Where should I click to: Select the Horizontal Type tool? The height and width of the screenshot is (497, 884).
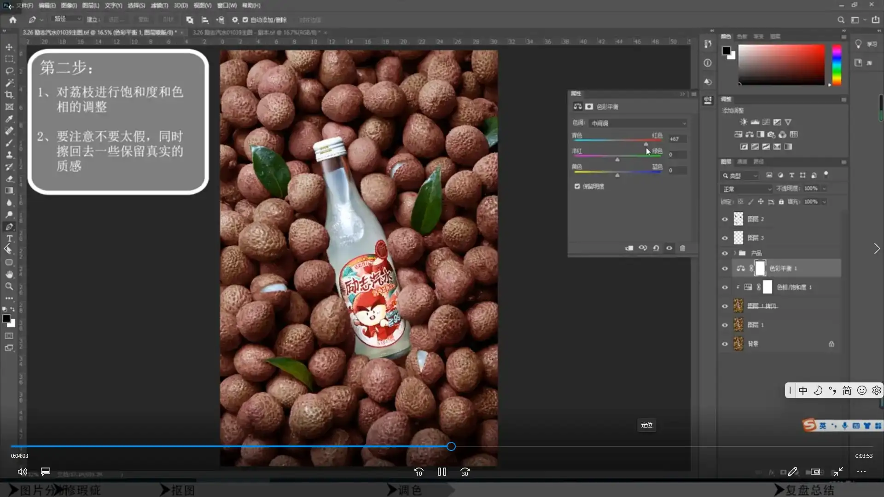point(9,238)
